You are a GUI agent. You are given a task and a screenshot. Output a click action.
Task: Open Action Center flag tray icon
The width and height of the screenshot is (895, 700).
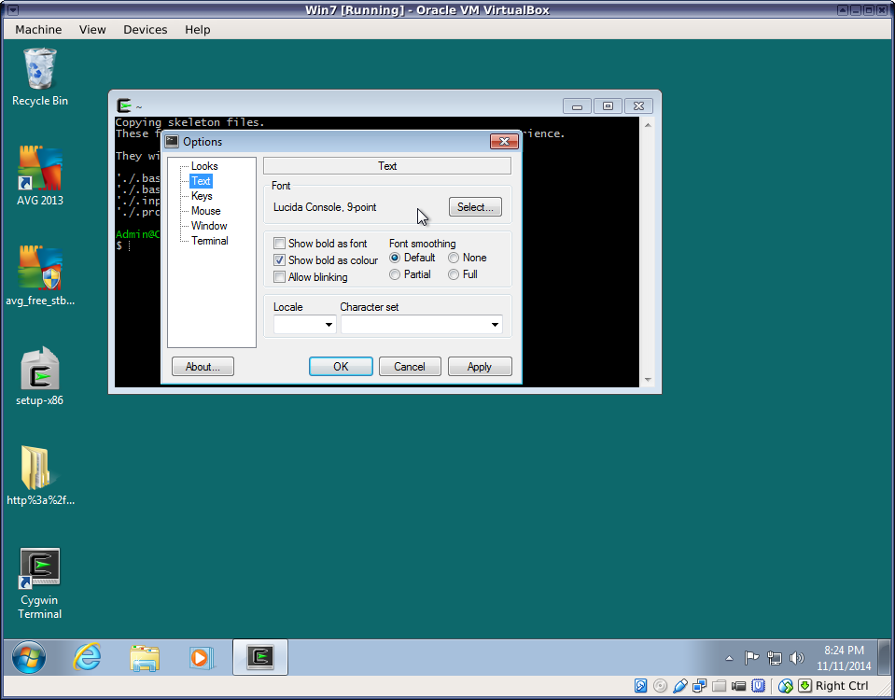[x=751, y=658]
